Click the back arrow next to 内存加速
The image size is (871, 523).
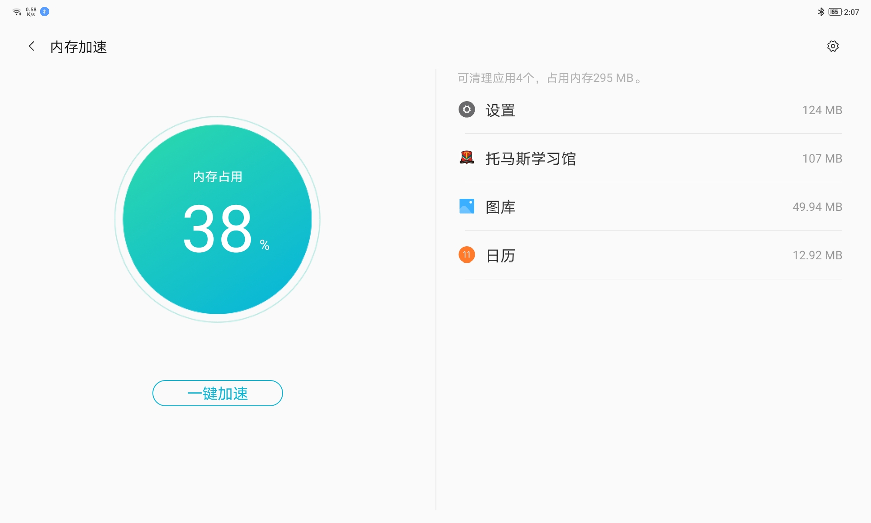[31, 46]
